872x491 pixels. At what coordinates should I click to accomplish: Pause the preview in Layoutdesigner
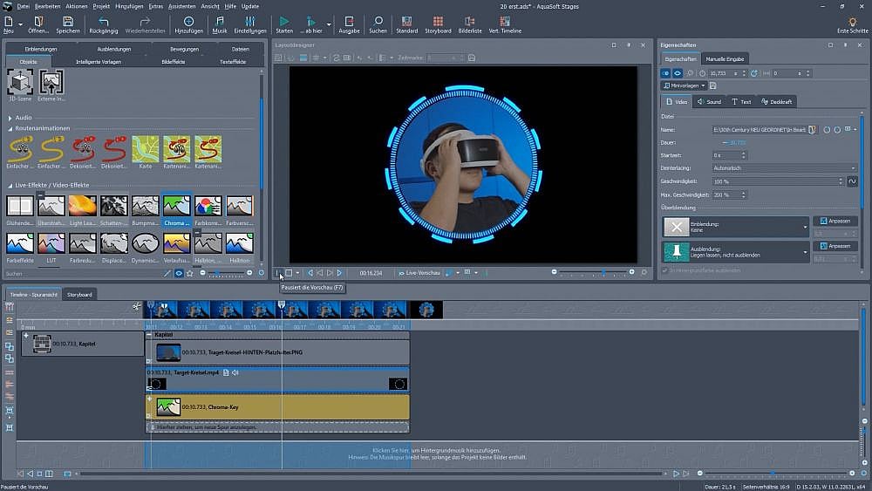pyautogui.click(x=278, y=273)
